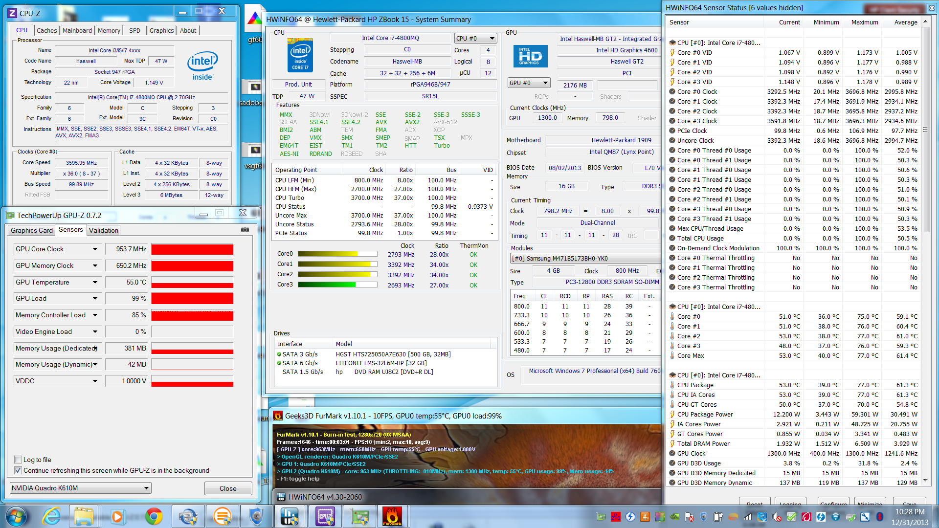
Task: Click the muted volume tray icon
Action: pyautogui.click(x=777, y=517)
